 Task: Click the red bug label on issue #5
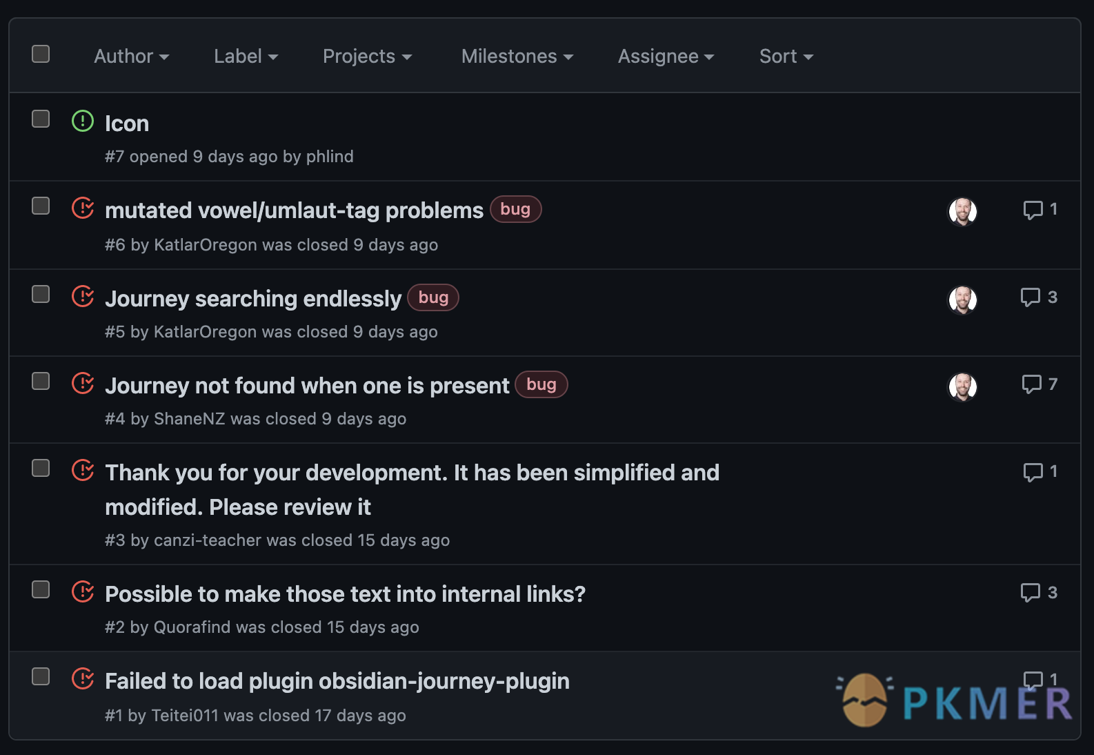[x=433, y=297]
